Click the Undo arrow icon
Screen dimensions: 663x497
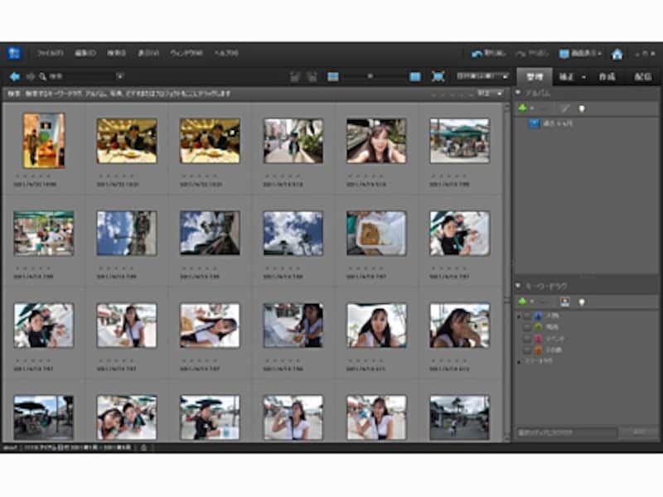477,54
